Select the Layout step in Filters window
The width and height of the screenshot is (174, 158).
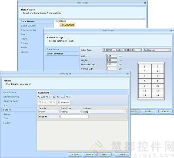[7, 123]
